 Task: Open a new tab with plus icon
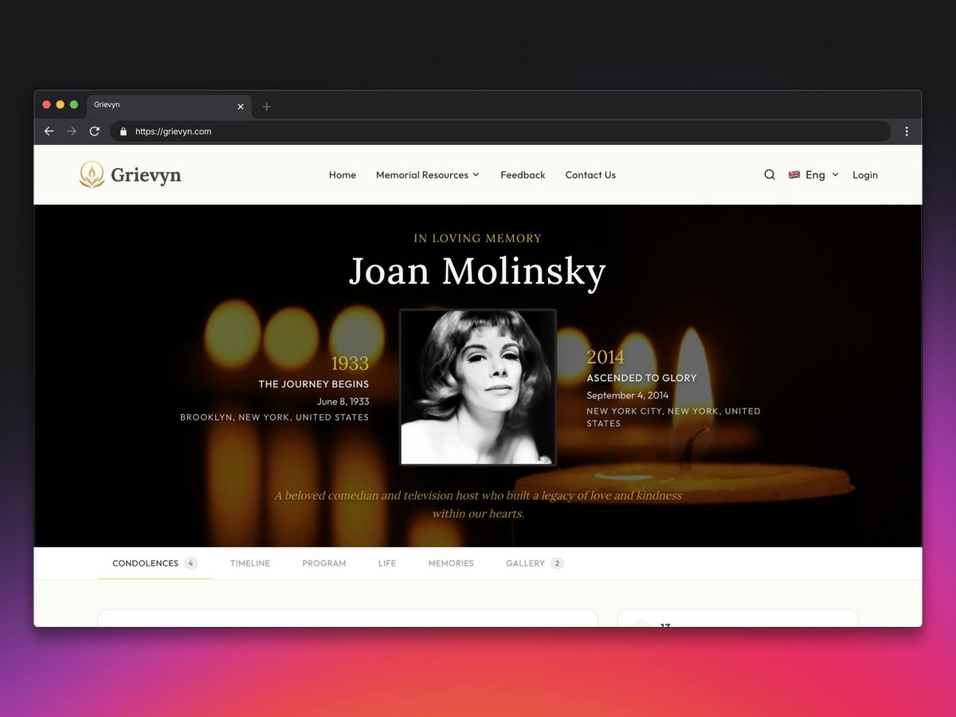tap(266, 106)
